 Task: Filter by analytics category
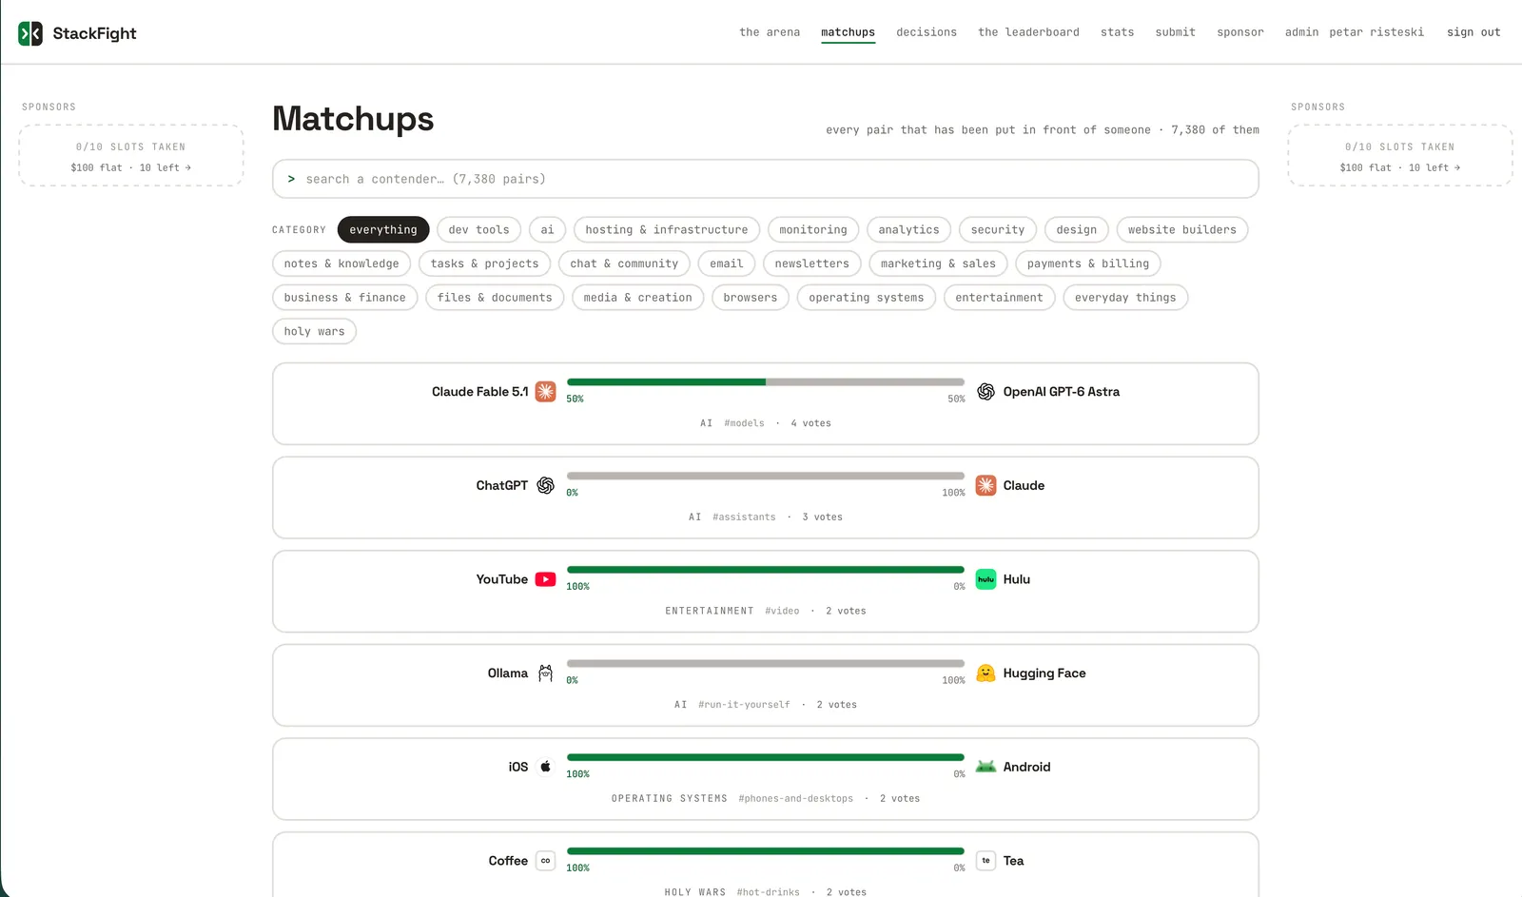click(908, 229)
